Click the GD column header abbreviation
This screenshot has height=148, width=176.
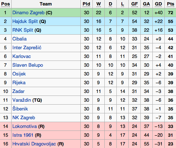click(x=159, y=4)
